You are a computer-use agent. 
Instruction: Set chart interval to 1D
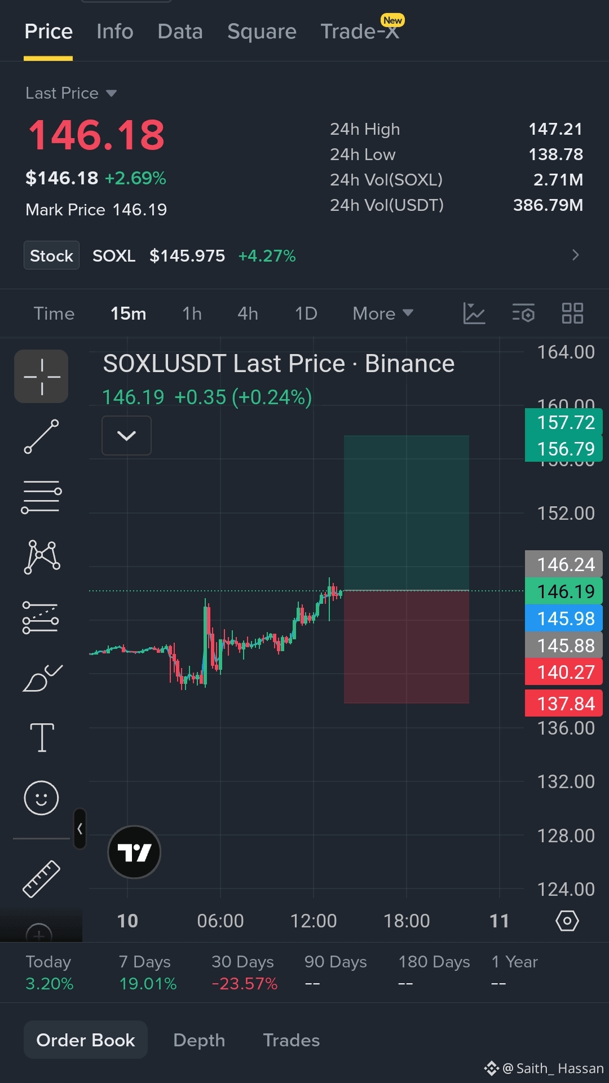[306, 313]
